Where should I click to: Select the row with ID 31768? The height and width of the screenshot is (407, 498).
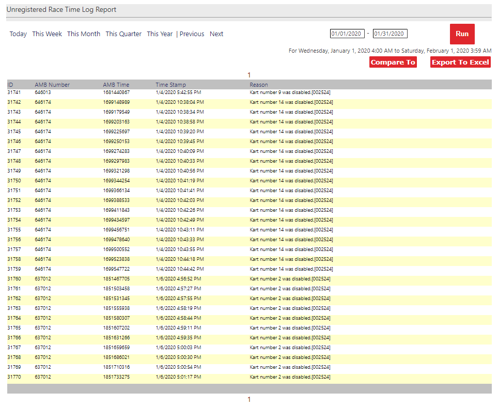pyautogui.click(x=250, y=358)
